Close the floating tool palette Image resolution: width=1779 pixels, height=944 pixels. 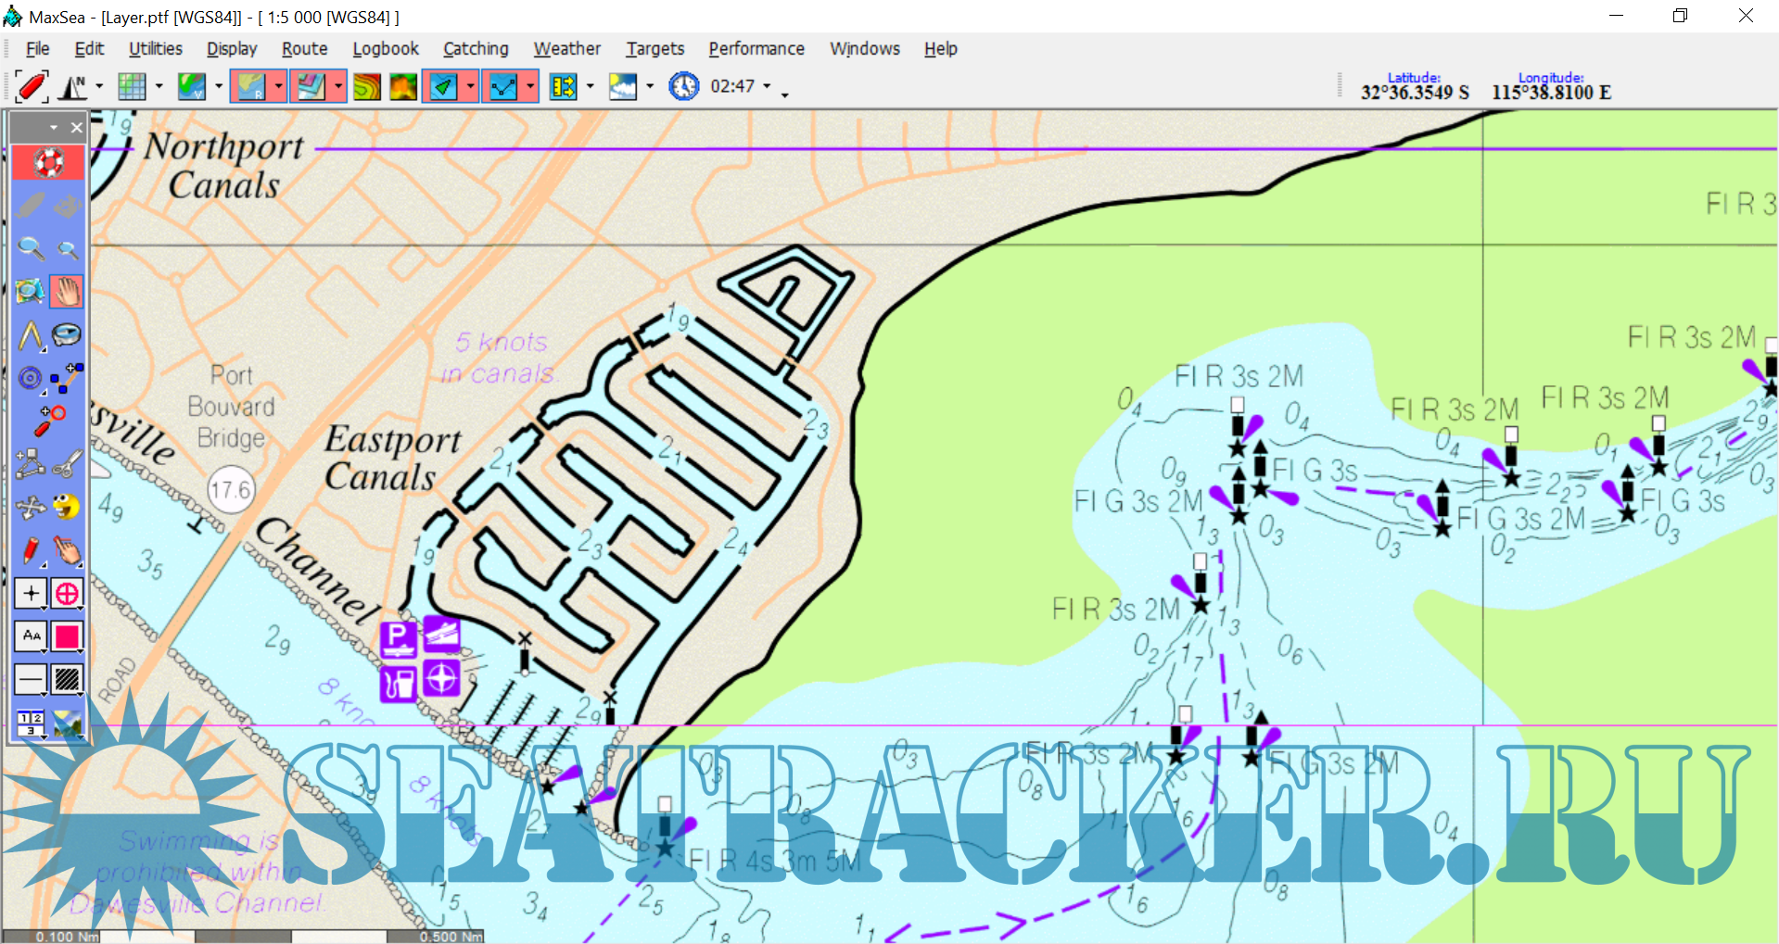coord(77,128)
